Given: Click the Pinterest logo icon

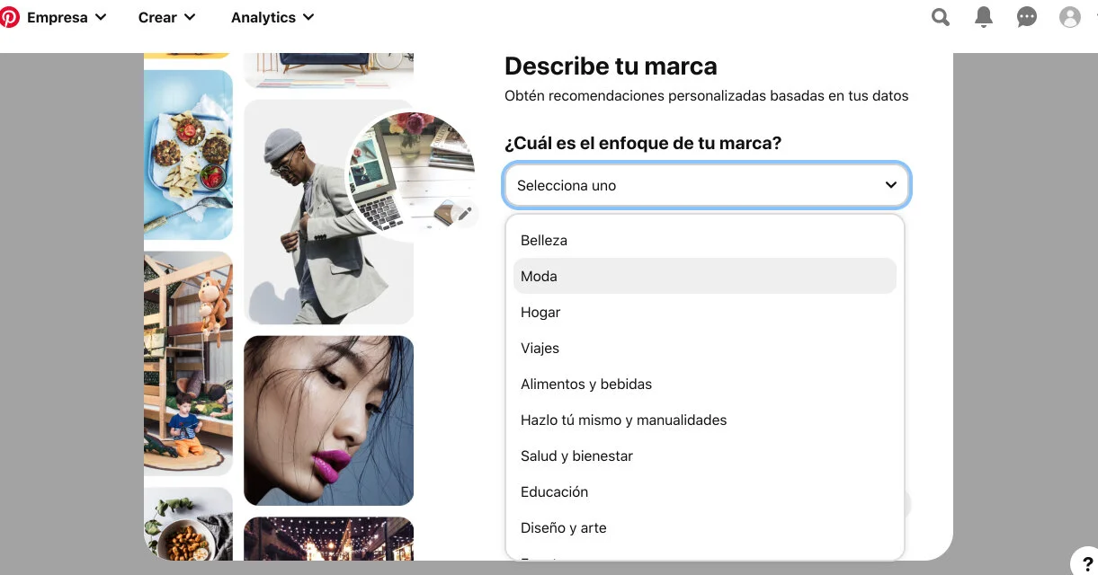Looking at the screenshot, I should click(9, 17).
